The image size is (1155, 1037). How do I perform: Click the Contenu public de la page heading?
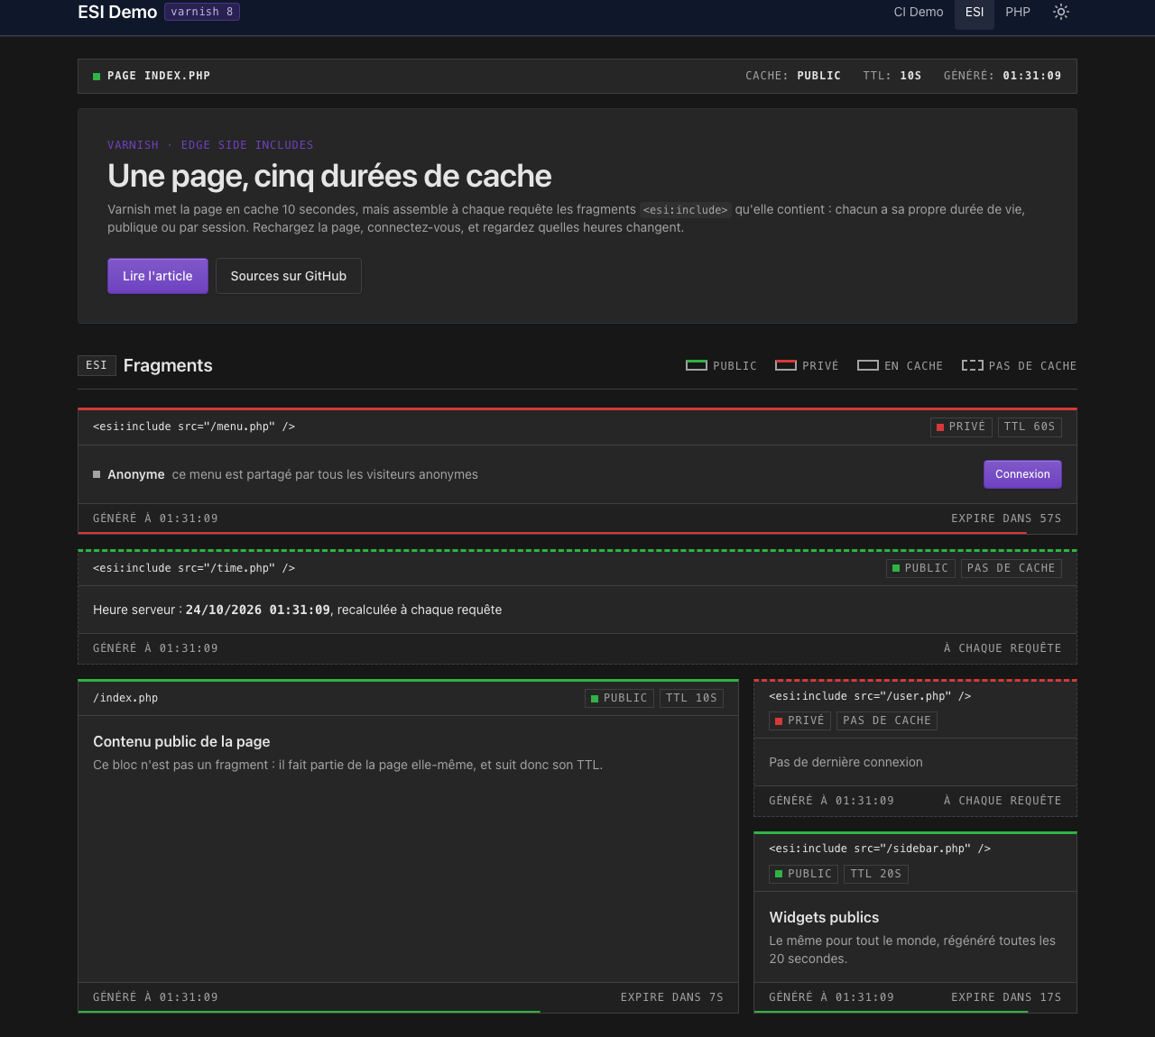point(181,741)
